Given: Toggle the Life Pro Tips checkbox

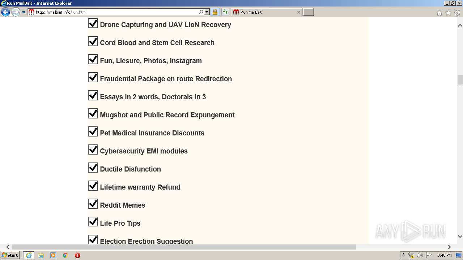Looking at the screenshot, I should click(93, 222).
